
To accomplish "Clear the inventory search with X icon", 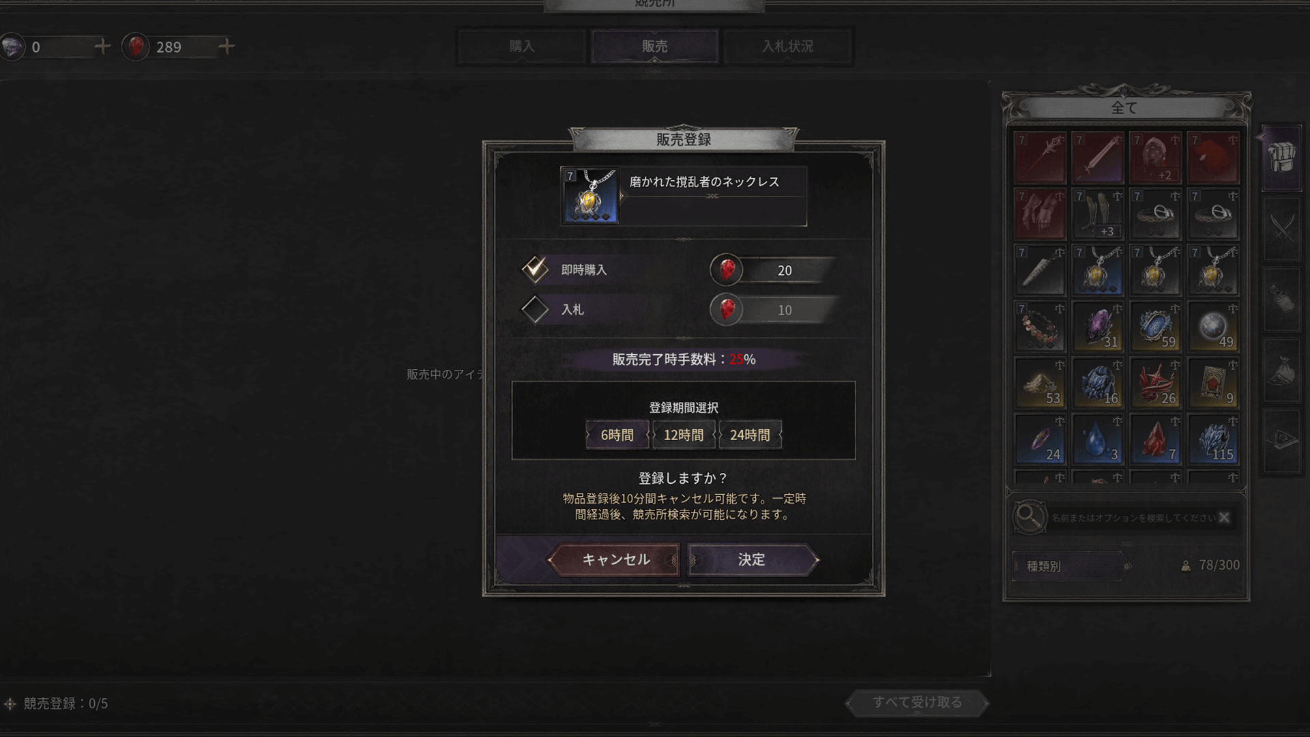I will click(x=1224, y=517).
